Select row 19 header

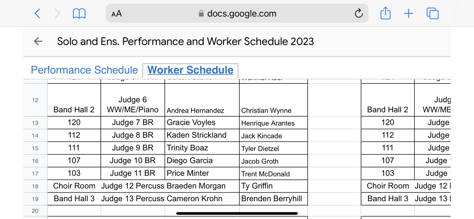(35, 199)
